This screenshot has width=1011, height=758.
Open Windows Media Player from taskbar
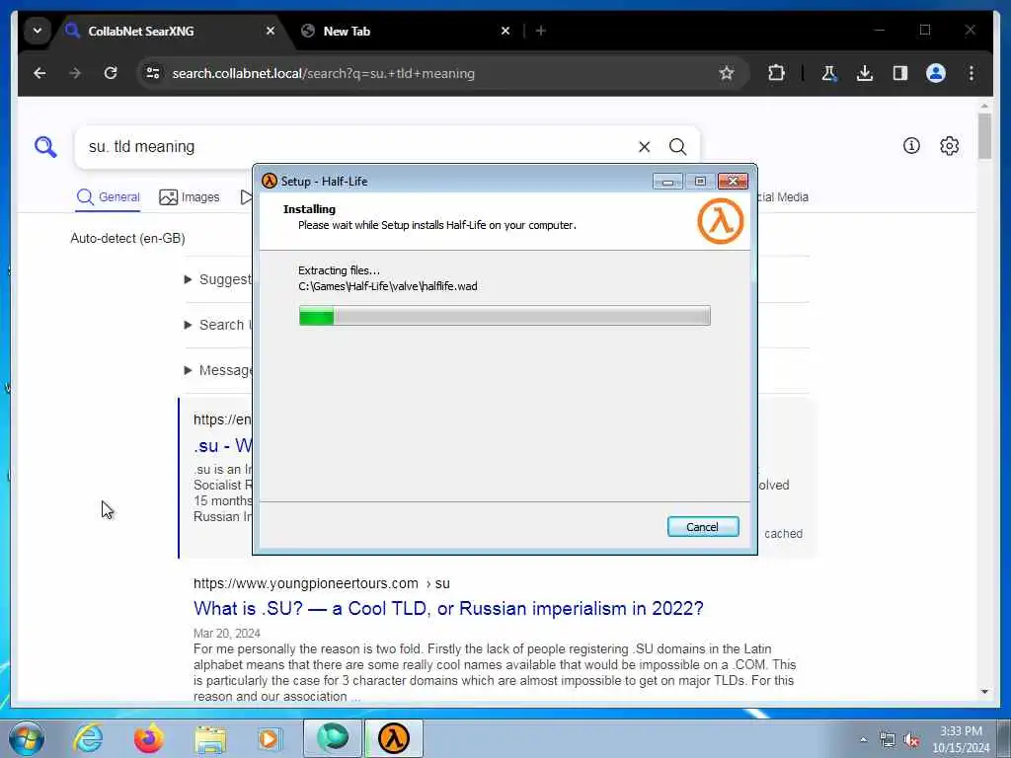(x=269, y=738)
